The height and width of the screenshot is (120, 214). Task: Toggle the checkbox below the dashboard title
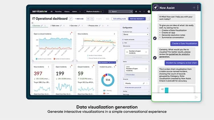tap(32, 22)
